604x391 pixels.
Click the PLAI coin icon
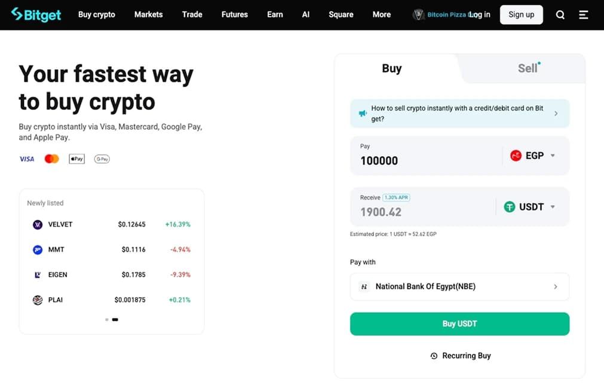38,300
